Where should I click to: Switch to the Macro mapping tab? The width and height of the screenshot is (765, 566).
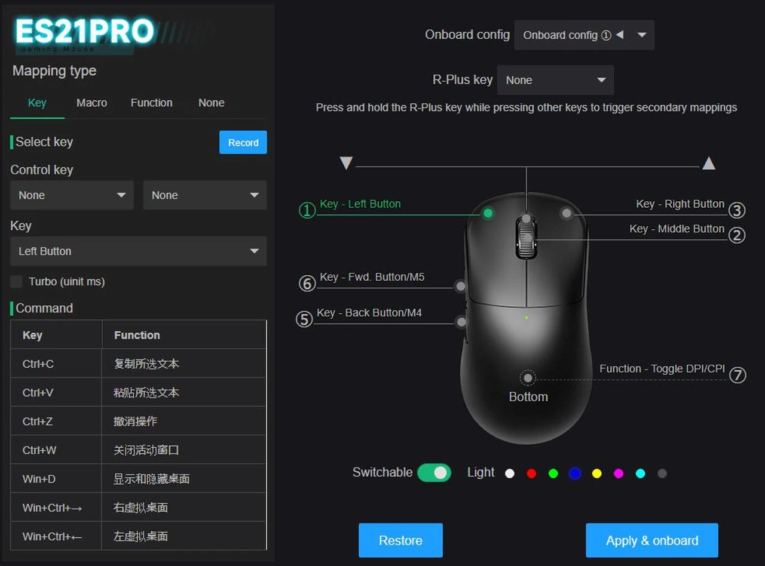click(x=91, y=103)
